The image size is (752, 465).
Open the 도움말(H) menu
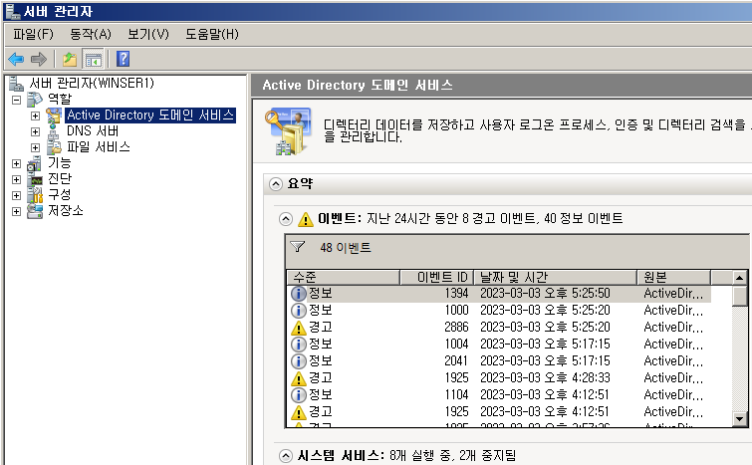(x=212, y=34)
